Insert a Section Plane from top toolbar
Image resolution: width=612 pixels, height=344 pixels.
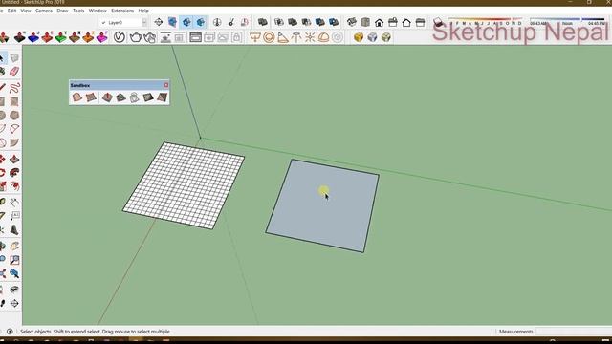click(159, 22)
